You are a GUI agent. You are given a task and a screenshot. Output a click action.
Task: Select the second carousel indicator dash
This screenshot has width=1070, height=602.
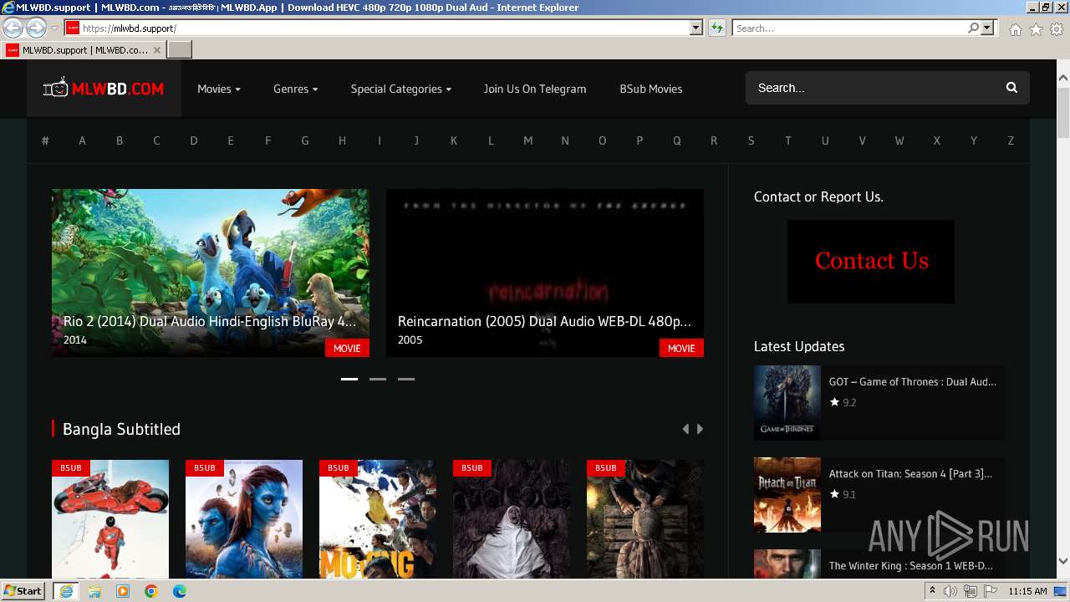point(378,379)
